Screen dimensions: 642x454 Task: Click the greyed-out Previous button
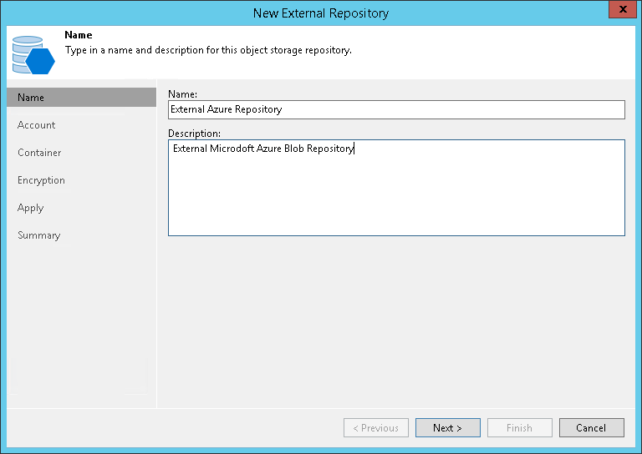[x=376, y=428]
